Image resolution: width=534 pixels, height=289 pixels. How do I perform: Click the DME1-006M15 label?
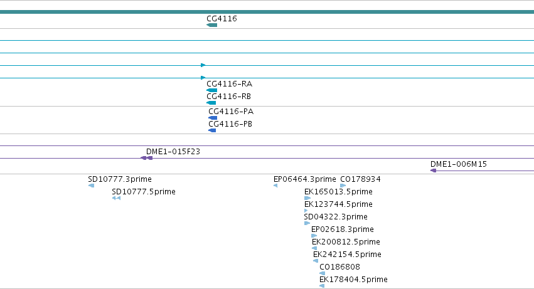click(x=459, y=164)
